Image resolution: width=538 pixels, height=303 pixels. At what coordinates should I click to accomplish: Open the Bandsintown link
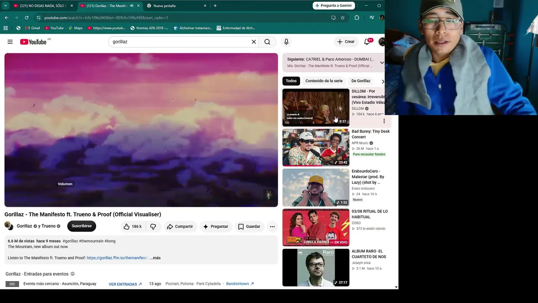pos(240,284)
